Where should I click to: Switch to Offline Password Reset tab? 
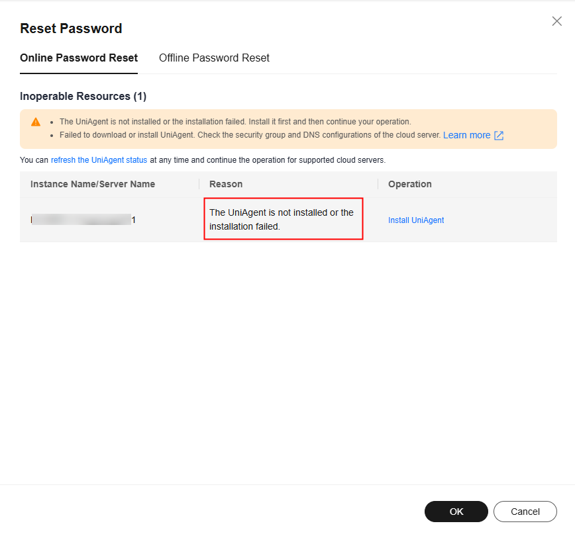click(x=214, y=58)
